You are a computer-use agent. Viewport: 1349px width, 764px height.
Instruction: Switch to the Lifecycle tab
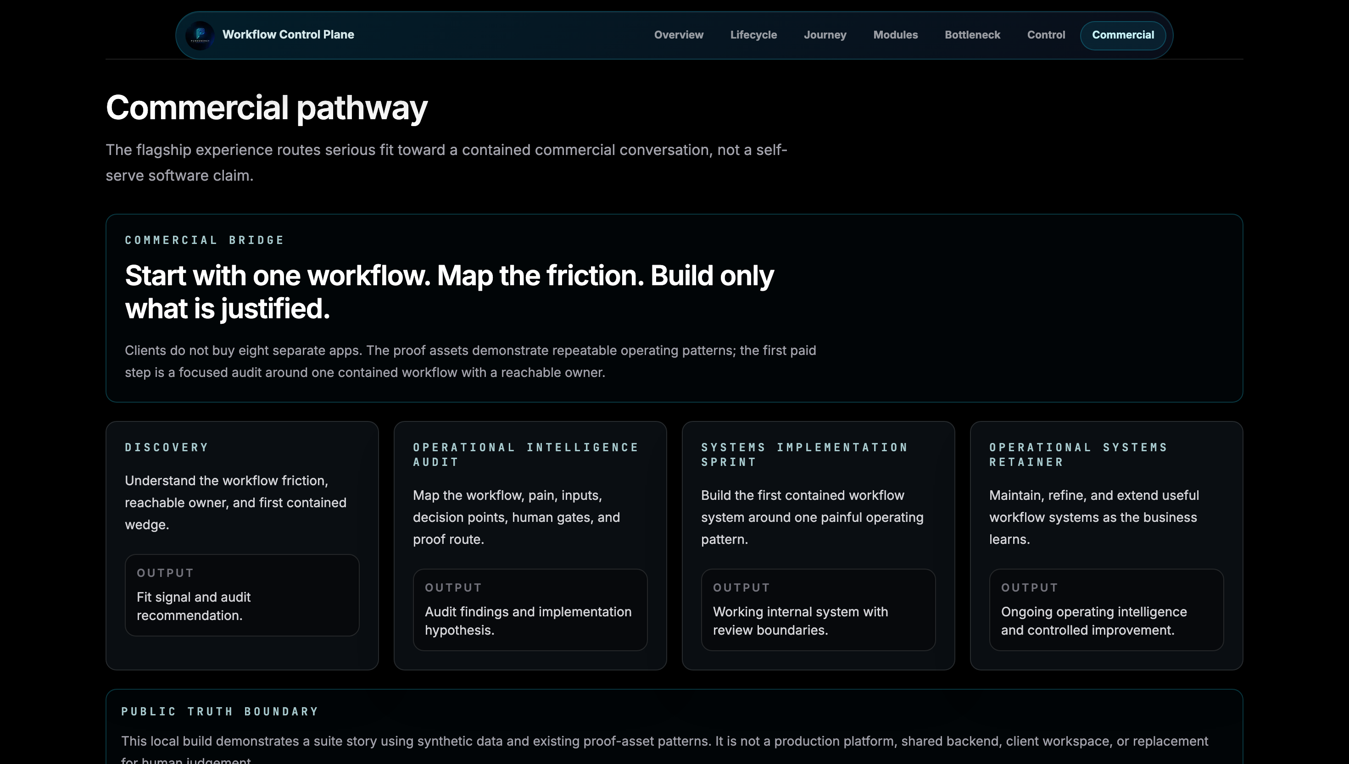pos(753,35)
